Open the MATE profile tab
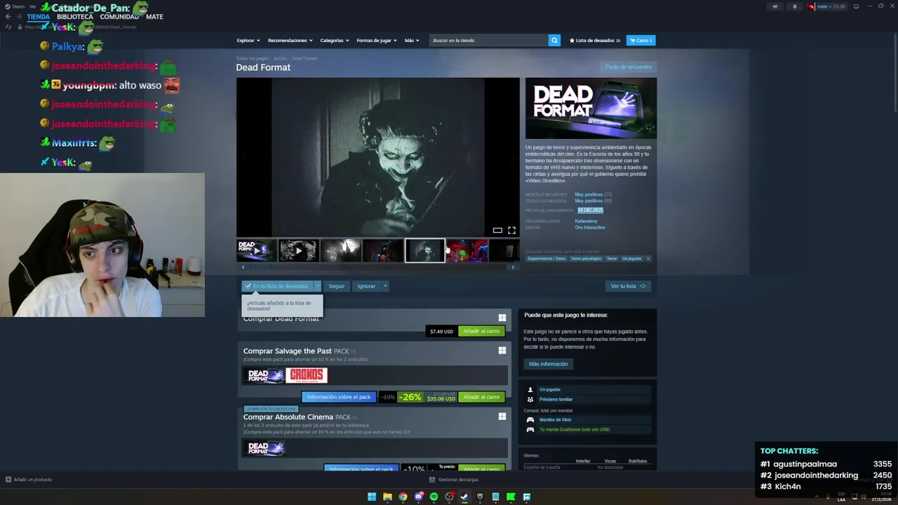The width and height of the screenshot is (898, 505). point(154,16)
